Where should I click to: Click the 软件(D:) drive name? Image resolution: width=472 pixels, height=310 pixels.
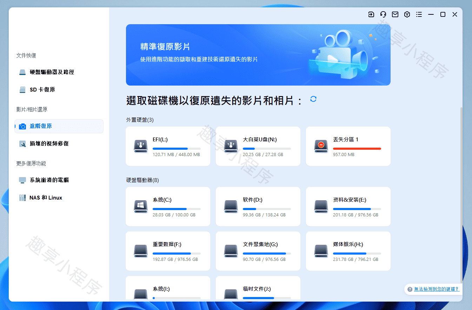253,200
